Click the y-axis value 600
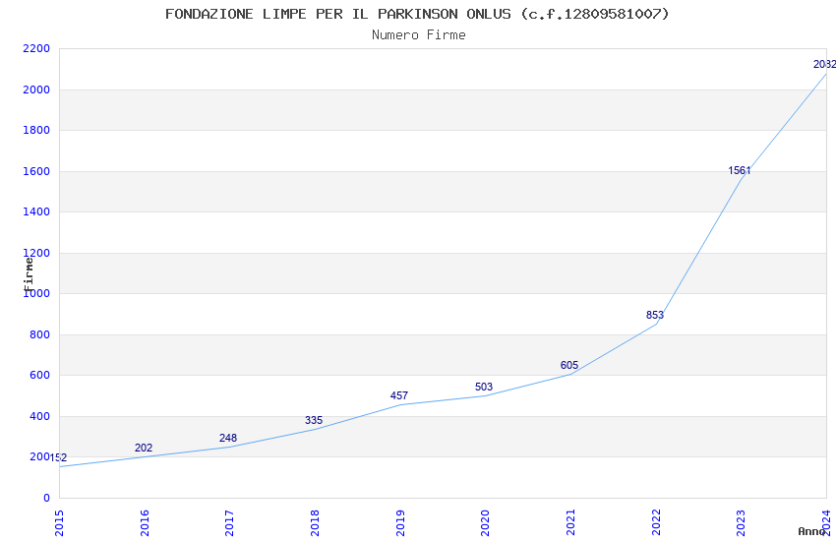Viewport: 836px width, 541px height. pos(39,375)
